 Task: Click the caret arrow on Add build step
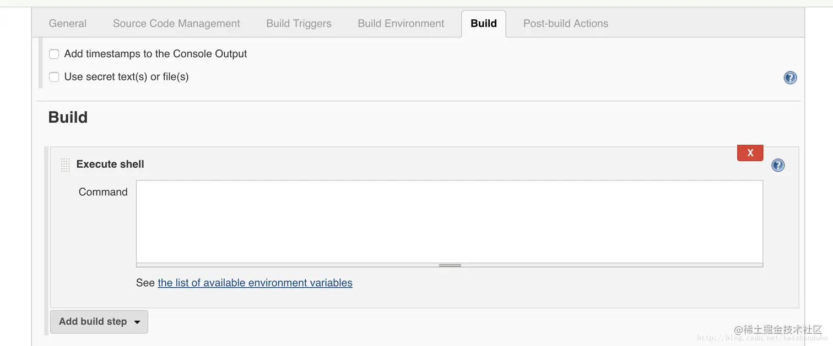(137, 322)
